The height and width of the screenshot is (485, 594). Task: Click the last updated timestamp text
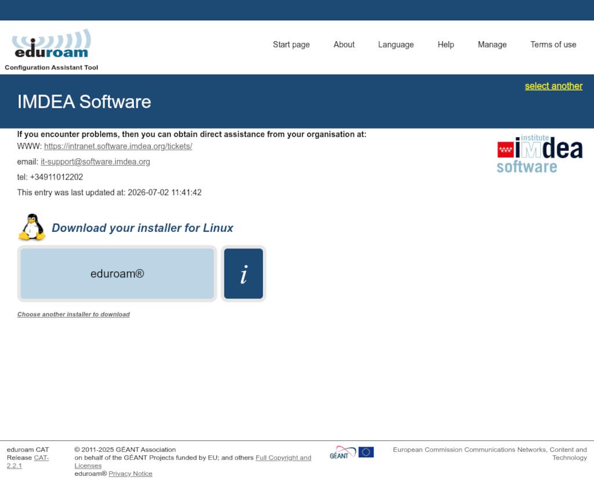(109, 192)
